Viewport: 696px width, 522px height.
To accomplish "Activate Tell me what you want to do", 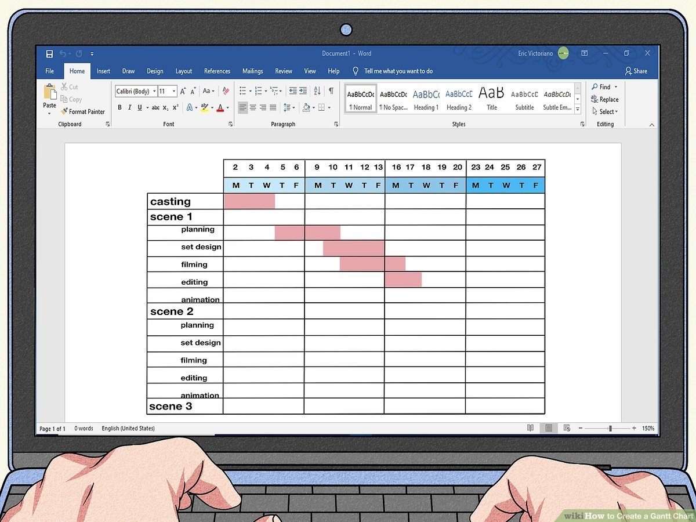I will pyautogui.click(x=399, y=71).
